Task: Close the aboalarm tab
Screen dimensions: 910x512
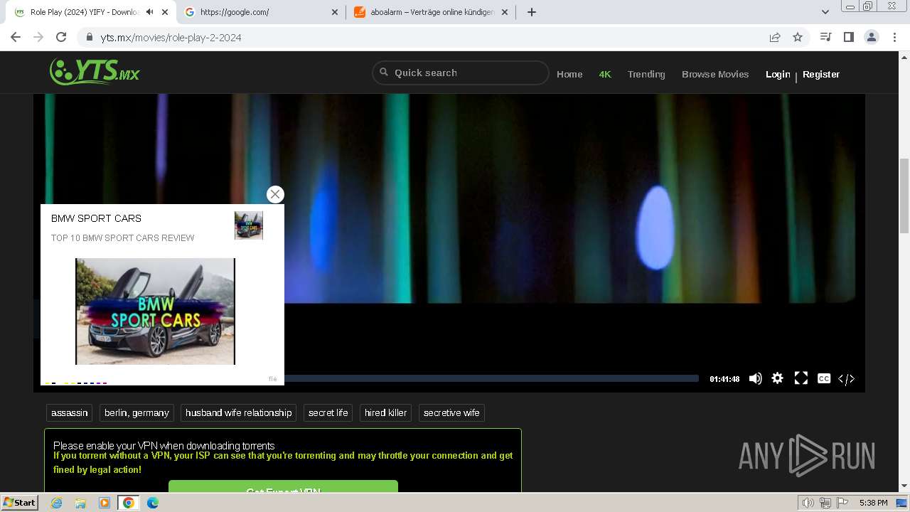Action: pyautogui.click(x=505, y=12)
